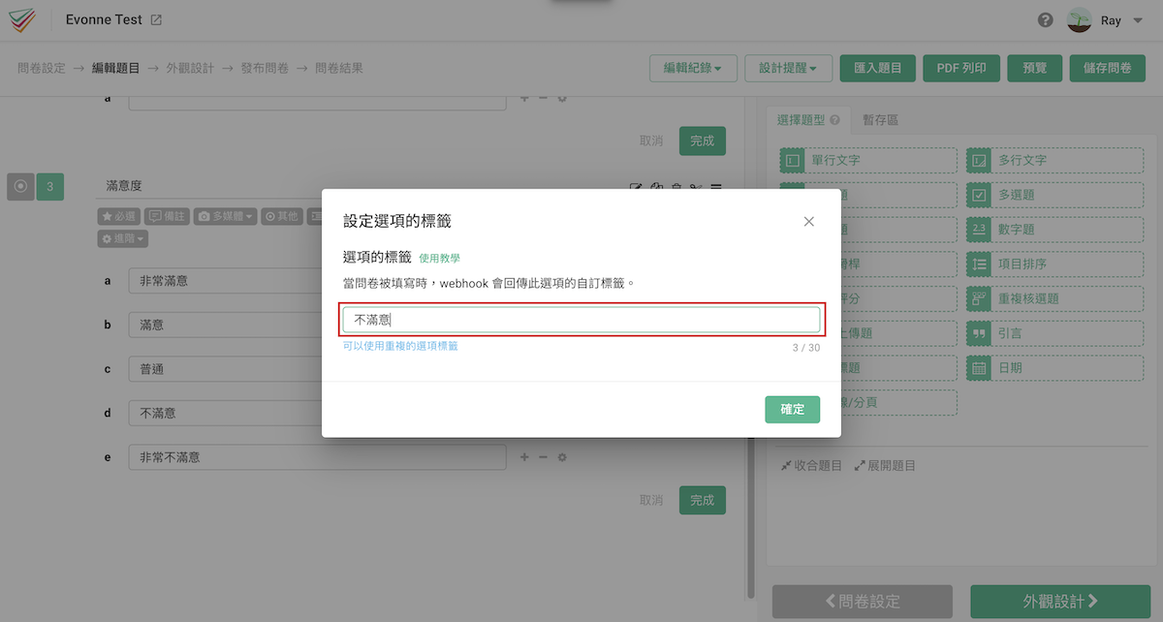Switch to the 選擇題型 tab
The width and height of the screenshot is (1163, 622).
(807, 120)
